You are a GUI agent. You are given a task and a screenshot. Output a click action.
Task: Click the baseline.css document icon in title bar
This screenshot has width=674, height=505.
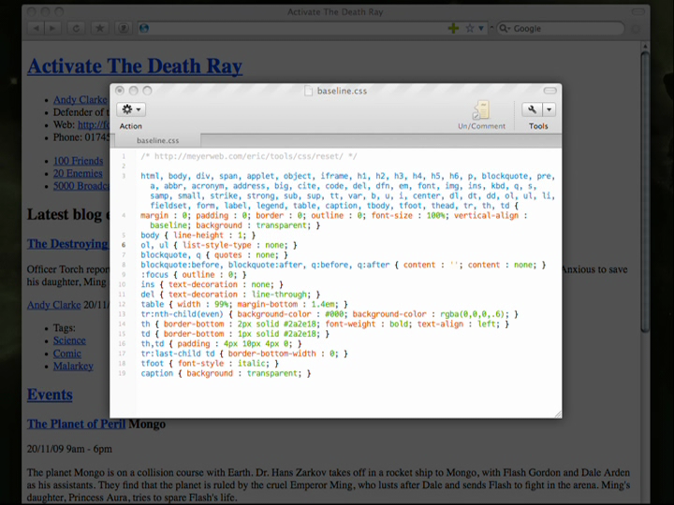tap(308, 91)
